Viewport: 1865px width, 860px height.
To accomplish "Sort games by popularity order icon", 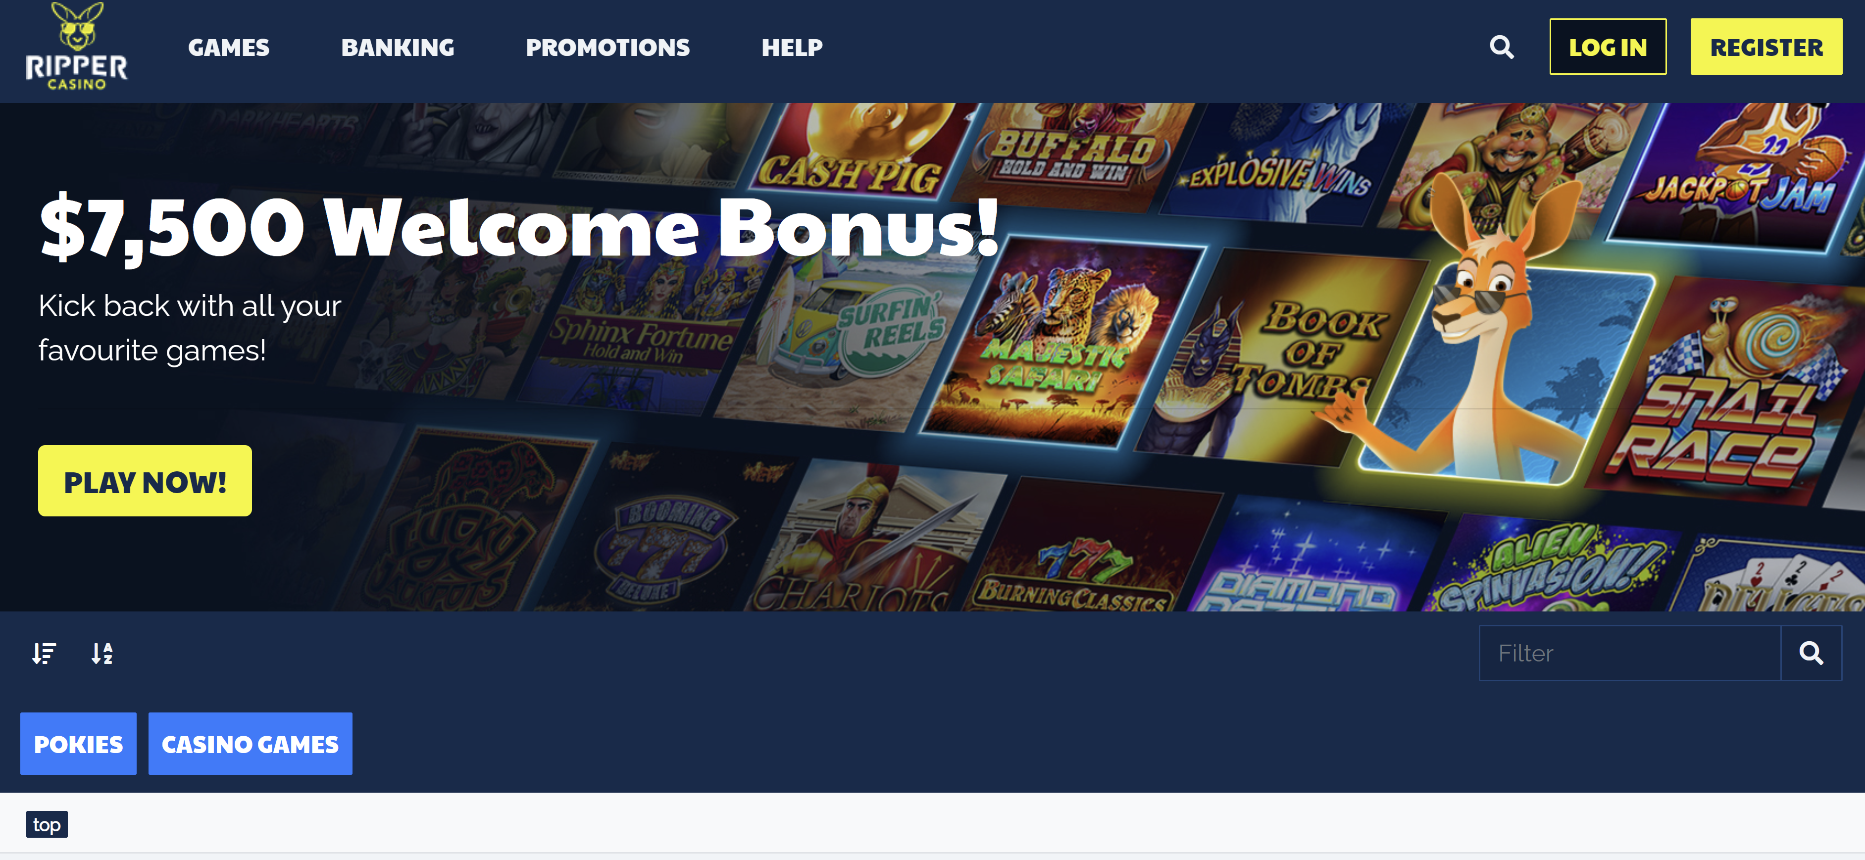I will click(44, 653).
